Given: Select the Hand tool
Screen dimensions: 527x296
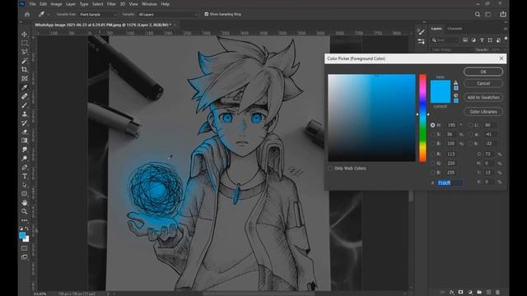Looking at the screenshot, I should pyautogui.click(x=25, y=203).
